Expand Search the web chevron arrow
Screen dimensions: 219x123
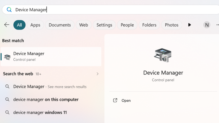pyautogui.click(x=97, y=74)
